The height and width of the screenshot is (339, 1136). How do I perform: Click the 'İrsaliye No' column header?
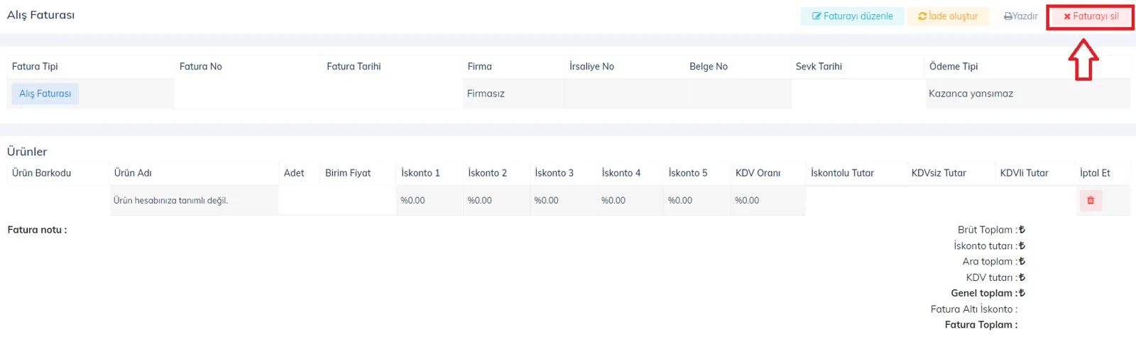[x=591, y=67]
